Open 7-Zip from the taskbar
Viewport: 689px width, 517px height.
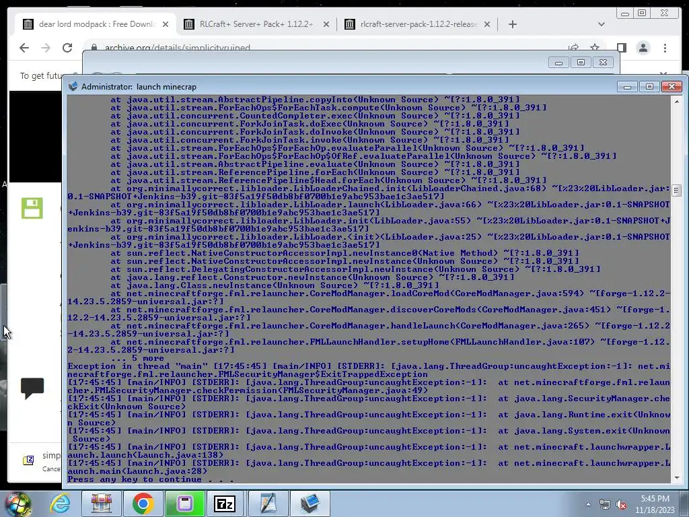pos(225,504)
